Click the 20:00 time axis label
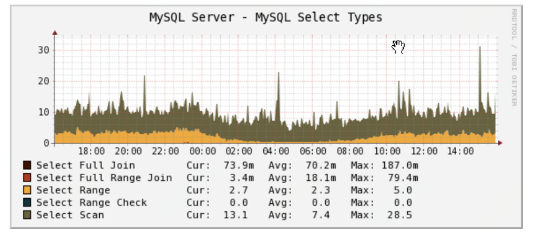The height and width of the screenshot is (238, 534). (x=128, y=151)
